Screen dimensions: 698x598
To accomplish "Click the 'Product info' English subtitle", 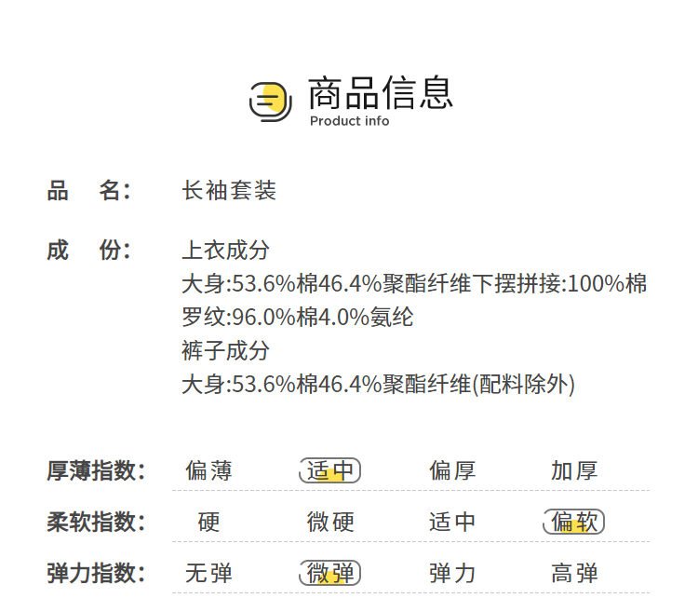I will 349,121.
